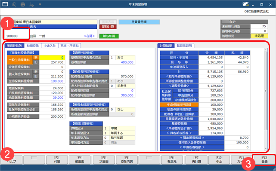This screenshot has width=276, height=171.
Task: Select the 転記元説明 tab
Action: [184, 46]
